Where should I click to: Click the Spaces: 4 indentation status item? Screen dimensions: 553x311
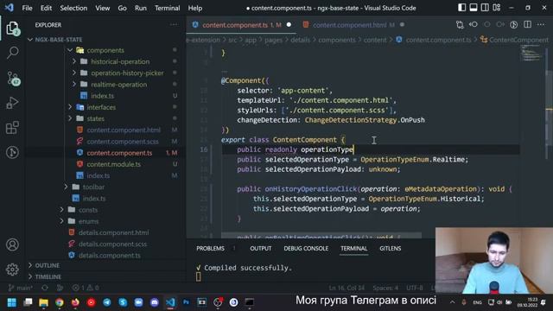[x=385, y=288]
